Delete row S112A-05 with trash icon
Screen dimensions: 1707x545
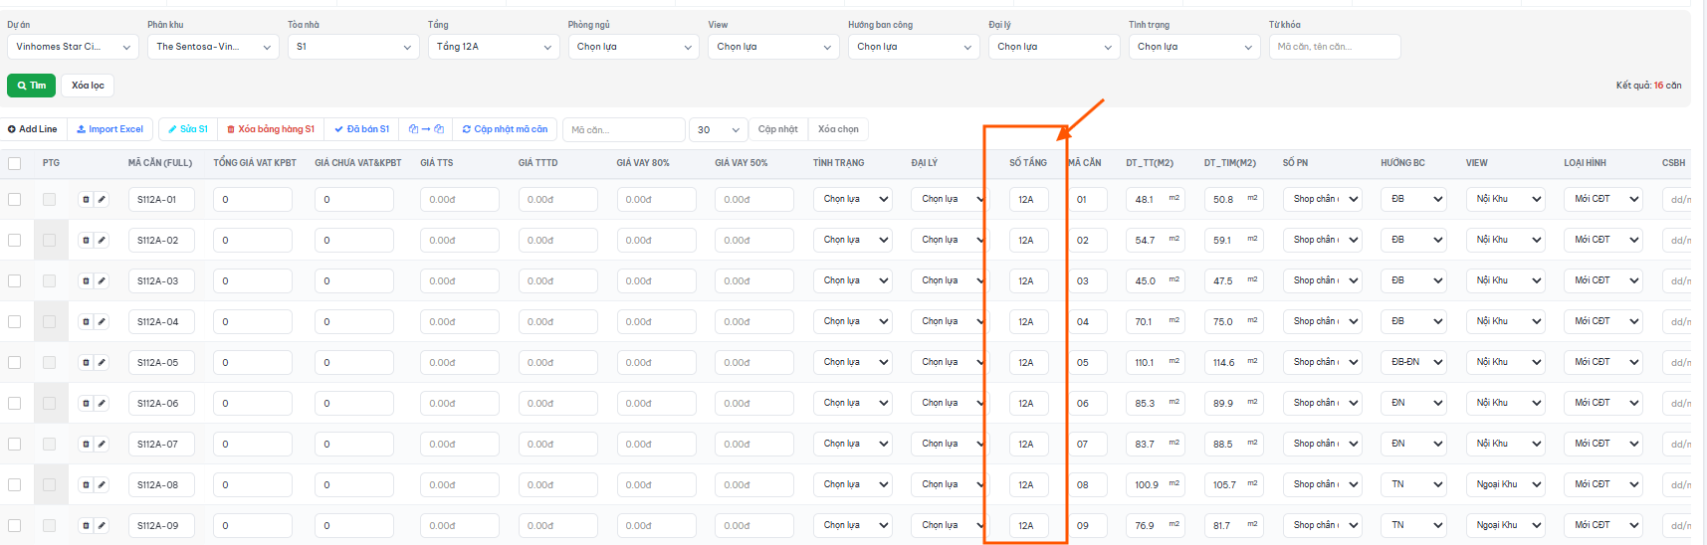(x=86, y=363)
